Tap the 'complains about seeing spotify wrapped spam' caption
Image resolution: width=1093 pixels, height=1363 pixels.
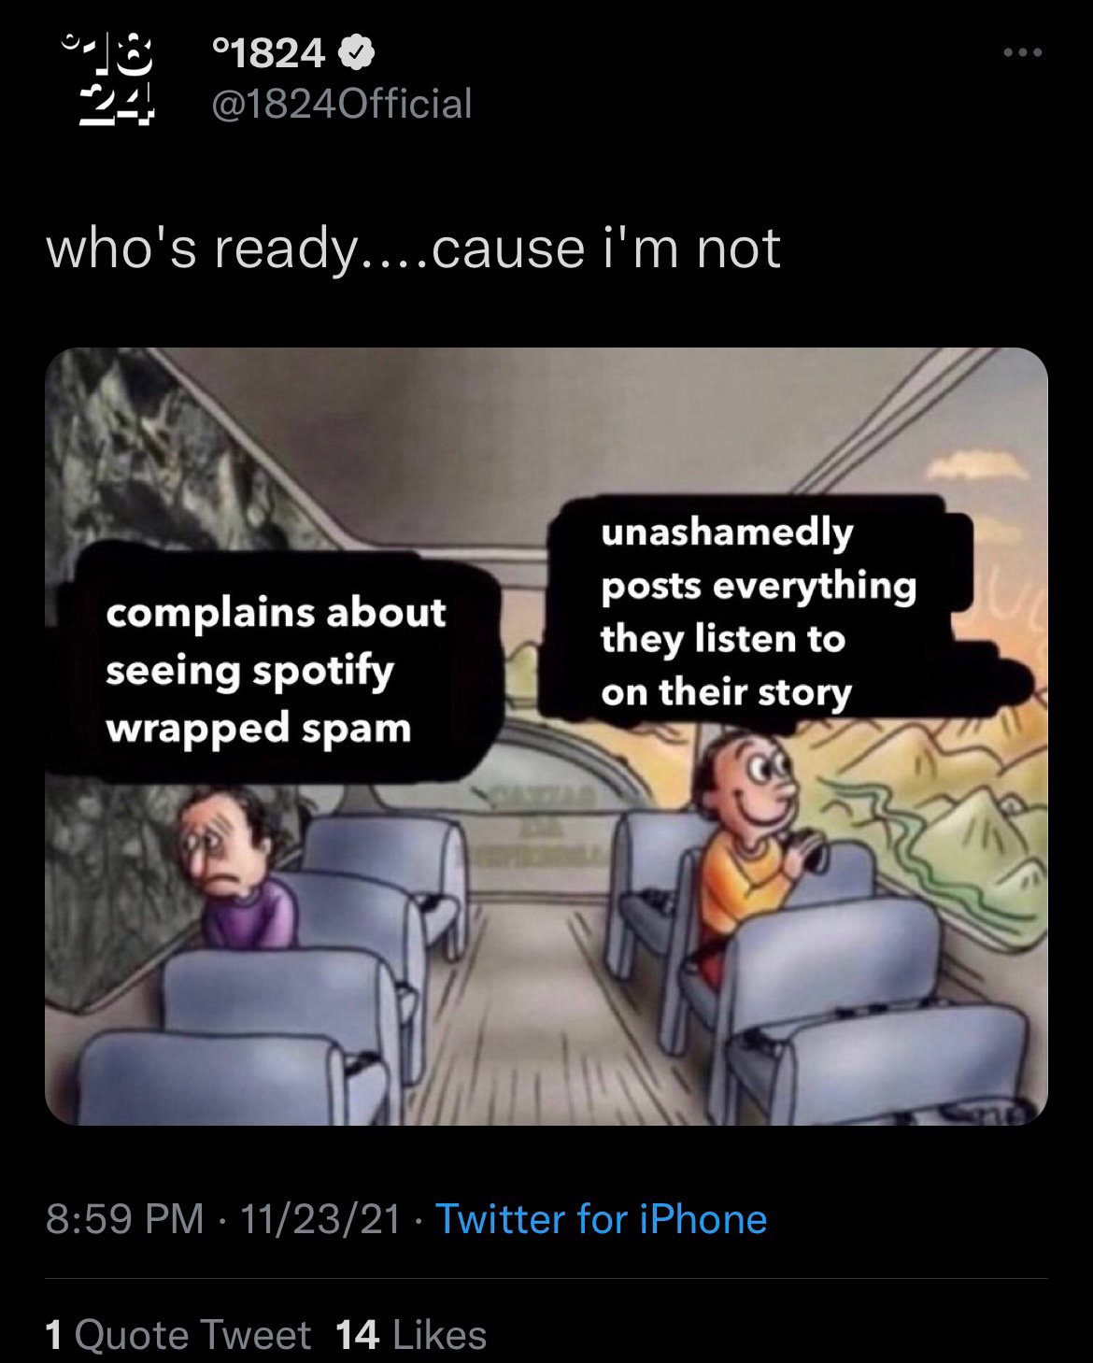pos(276,671)
